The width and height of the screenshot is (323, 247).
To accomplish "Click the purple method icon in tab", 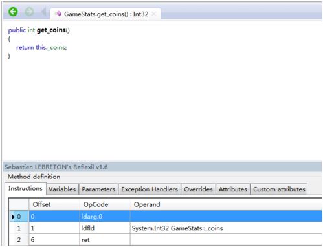I will pyautogui.click(x=58, y=14).
